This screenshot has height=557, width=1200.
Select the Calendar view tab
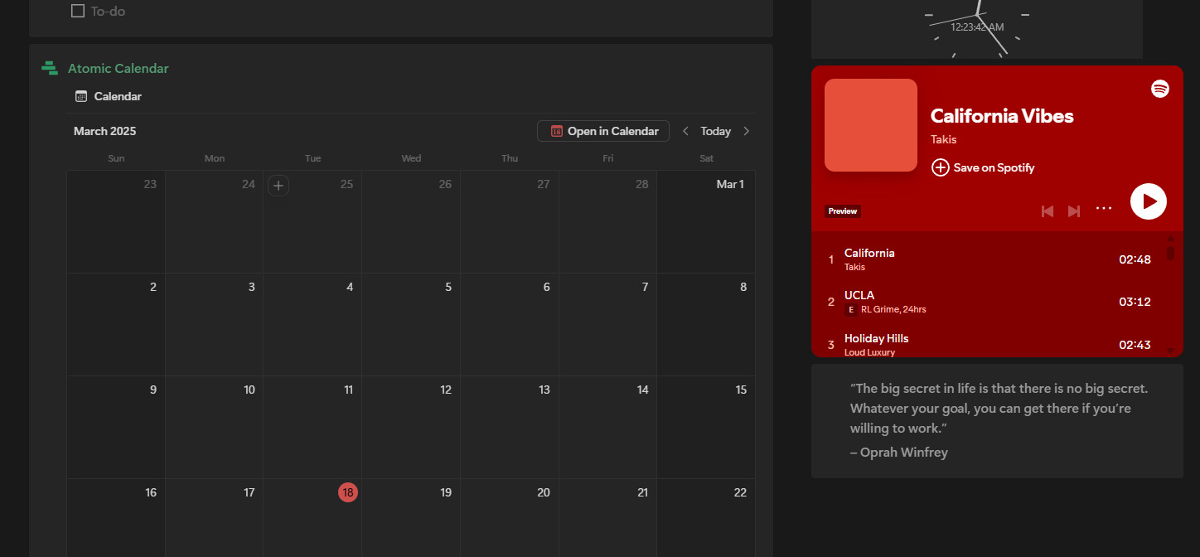(x=109, y=96)
